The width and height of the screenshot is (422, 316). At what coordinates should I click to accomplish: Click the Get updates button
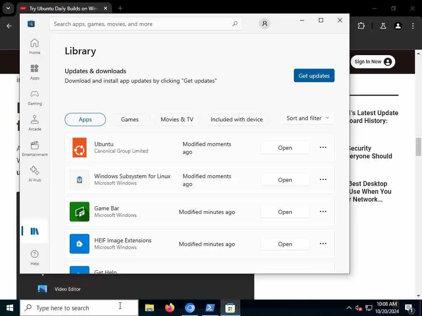point(314,76)
